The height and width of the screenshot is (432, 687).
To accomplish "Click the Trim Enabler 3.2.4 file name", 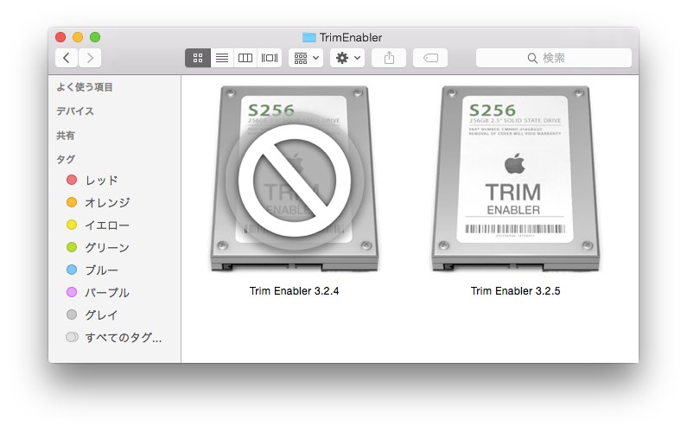I will click(x=294, y=291).
